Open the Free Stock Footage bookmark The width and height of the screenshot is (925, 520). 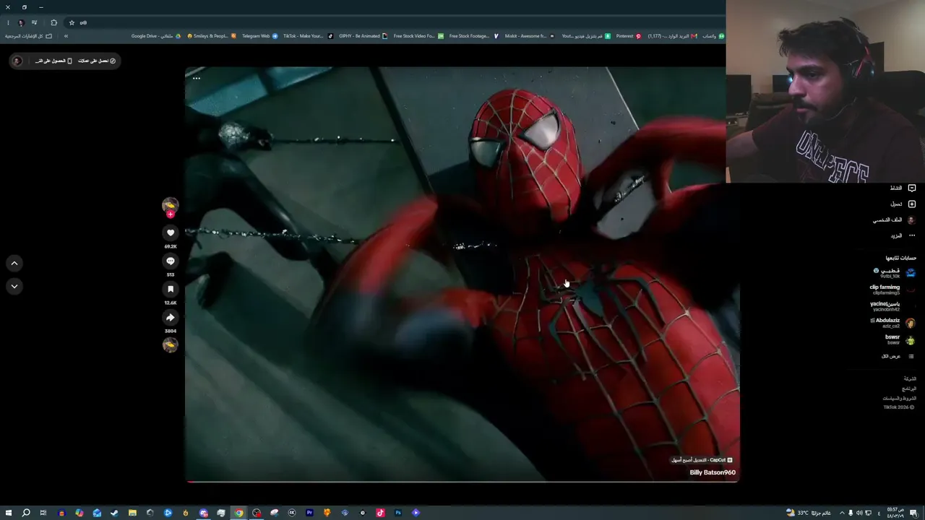tap(474, 36)
